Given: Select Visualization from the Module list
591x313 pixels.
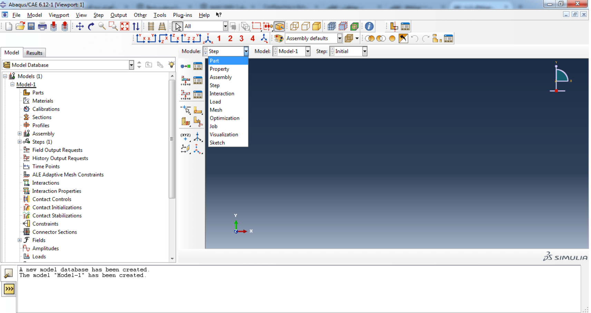Looking at the screenshot, I should point(228,135).
